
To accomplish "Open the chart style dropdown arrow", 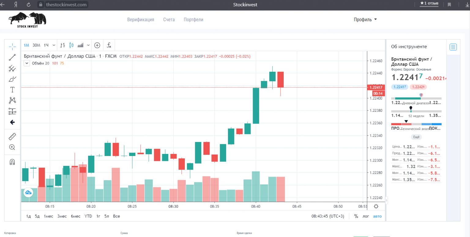I will (x=88, y=45).
